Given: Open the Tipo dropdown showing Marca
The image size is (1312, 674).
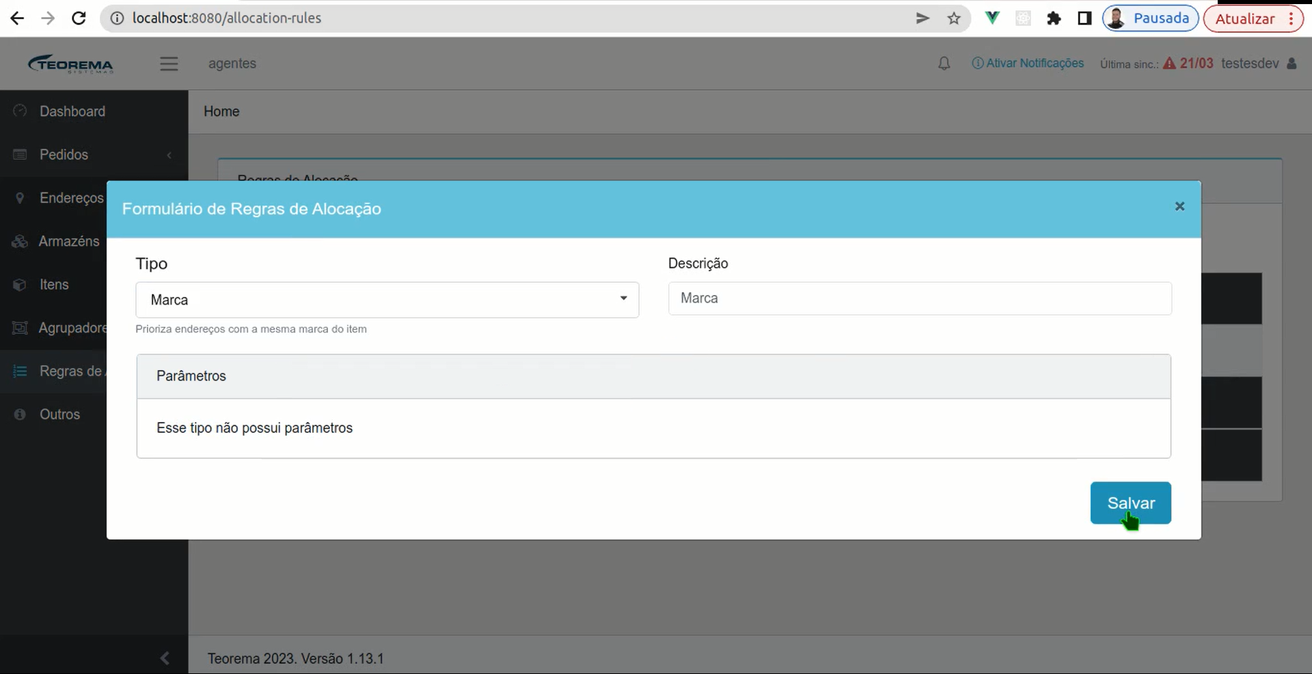Looking at the screenshot, I should tap(387, 300).
